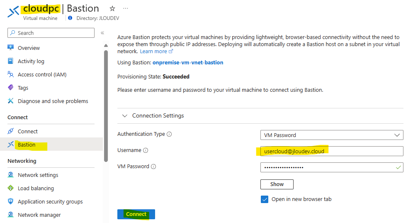The image size is (413, 223).
Task: Open Network settings in the sidebar
Action: 38,175
